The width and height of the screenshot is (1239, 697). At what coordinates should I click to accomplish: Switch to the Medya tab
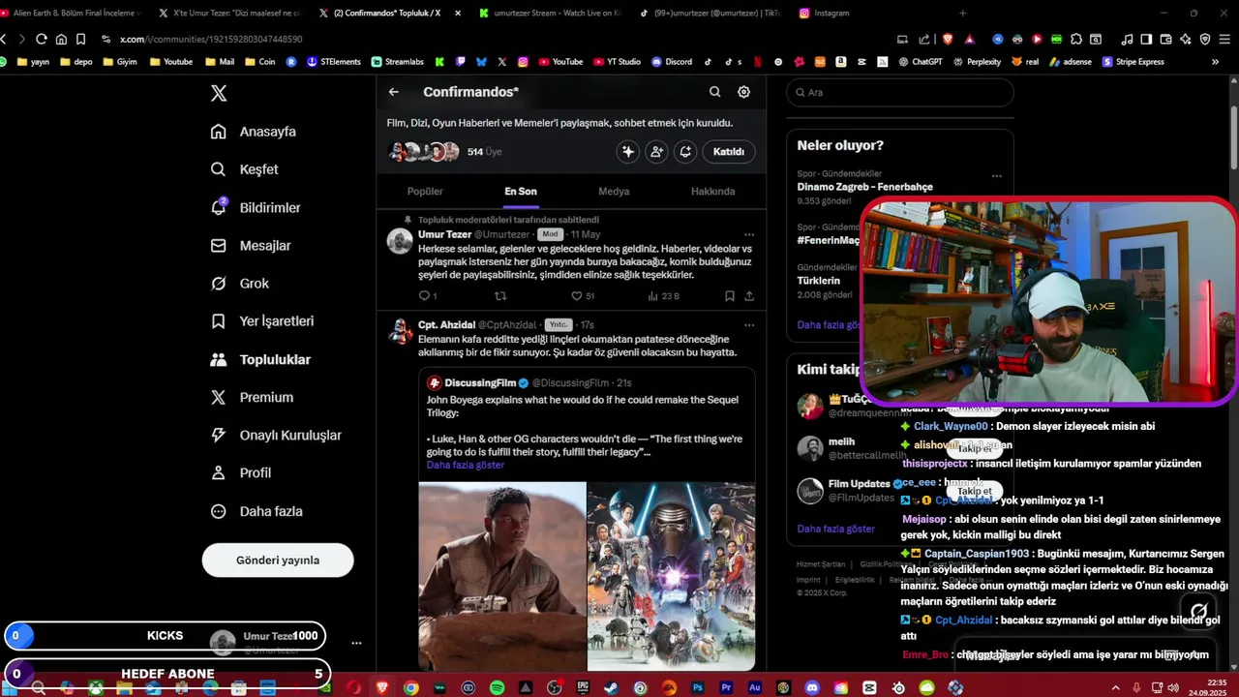(614, 192)
